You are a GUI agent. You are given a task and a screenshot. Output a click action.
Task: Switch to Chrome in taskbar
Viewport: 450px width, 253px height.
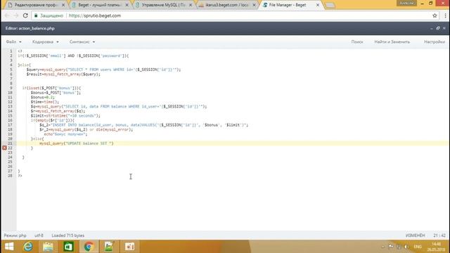[89, 247]
